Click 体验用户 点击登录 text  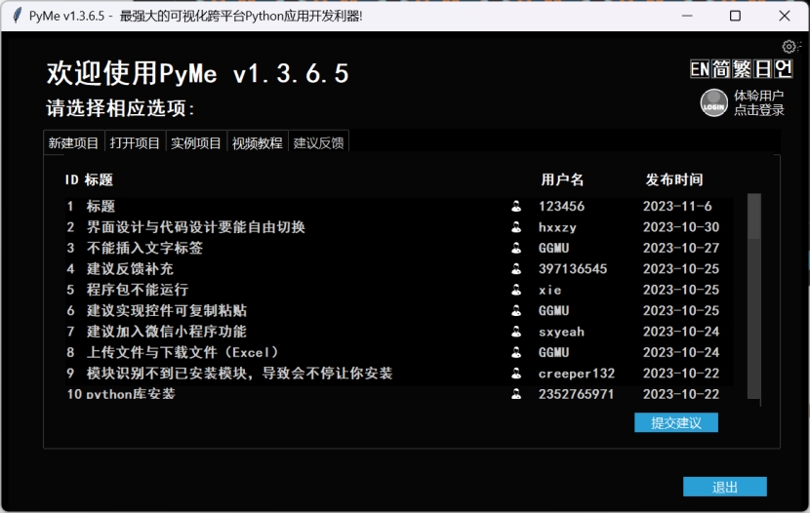(759, 103)
